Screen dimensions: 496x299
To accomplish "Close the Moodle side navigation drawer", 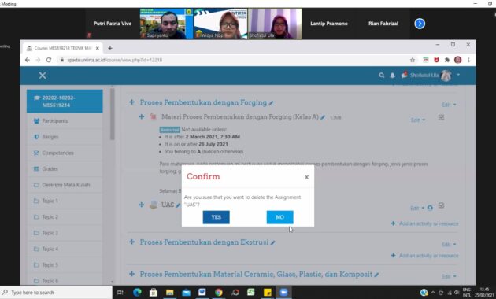I will [x=43, y=76].
